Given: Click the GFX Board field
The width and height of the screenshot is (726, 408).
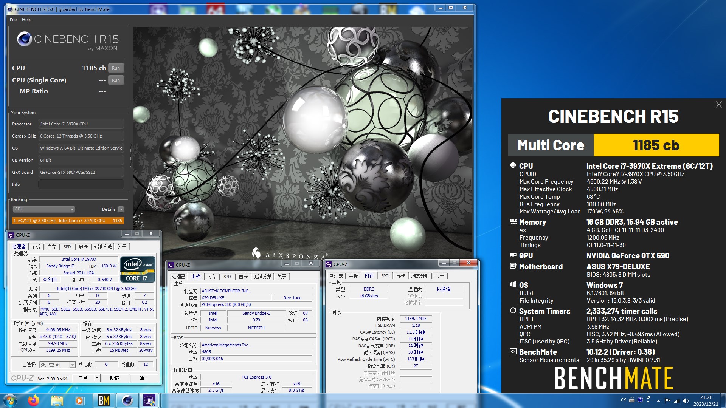Looking at the screenshot, I should tap(81, 172).
